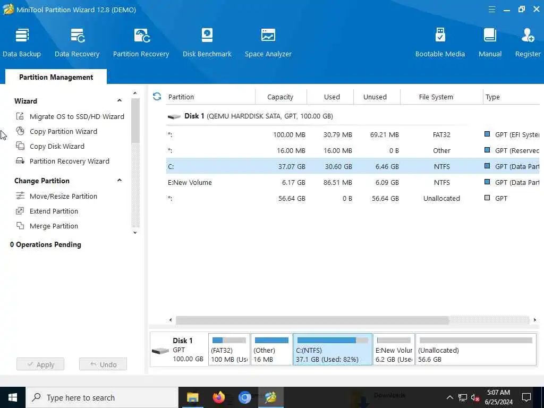Start the Disk Benchmark tool
544x408 pixels.
pyautogui.click(x=207, y=42)
